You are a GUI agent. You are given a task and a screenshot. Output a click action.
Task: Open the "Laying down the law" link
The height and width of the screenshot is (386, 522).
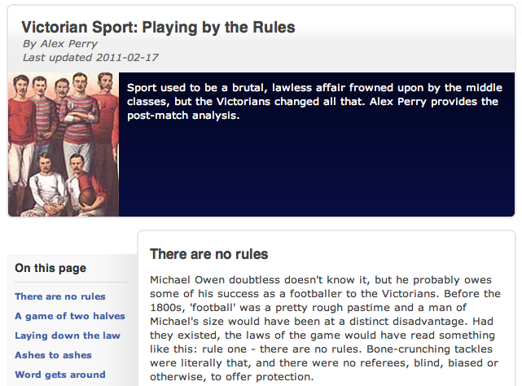point(68,336)
